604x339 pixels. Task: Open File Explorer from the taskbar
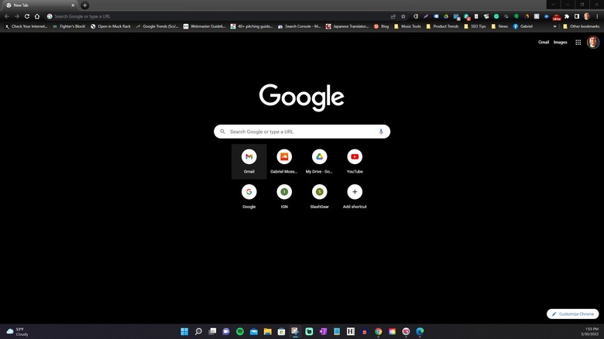[268, 331]
